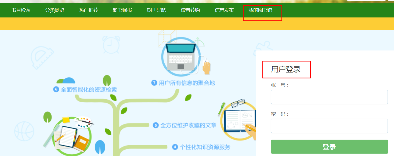The width and height of the screenshot is (394, 156).
Task: Open 新书通报 in navigation bar
Action: [x=122, y=10]
